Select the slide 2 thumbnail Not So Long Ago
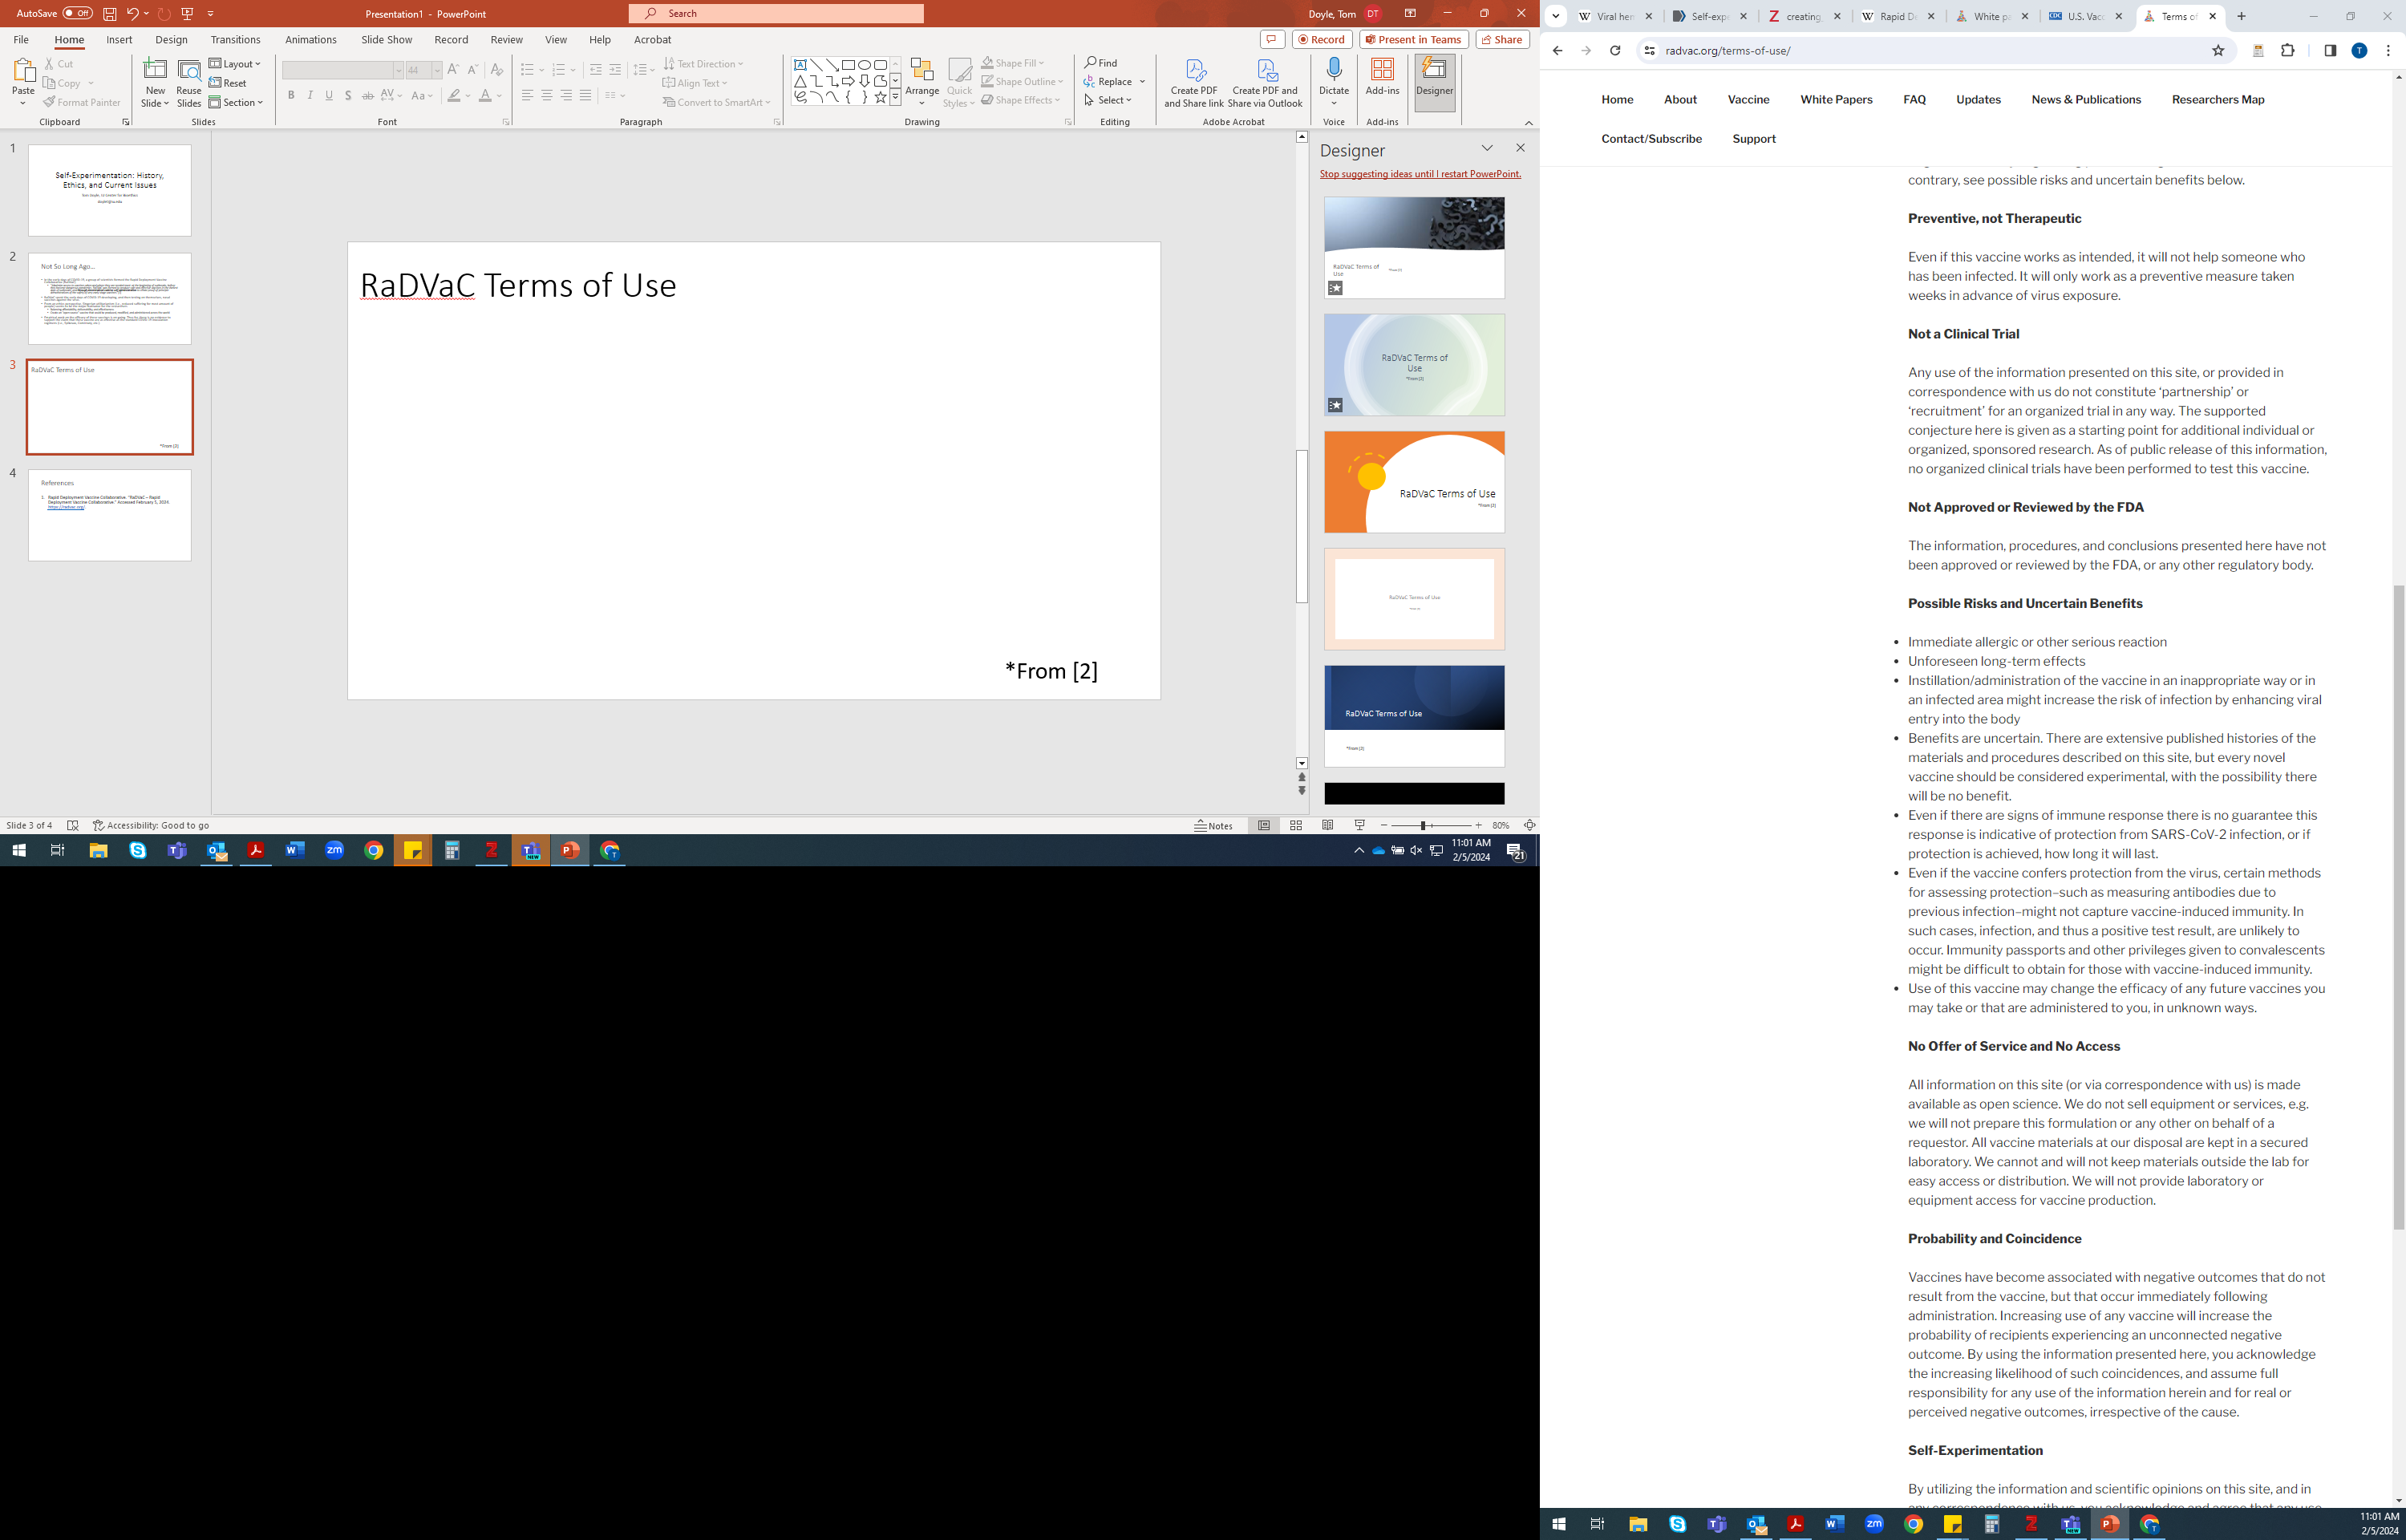 [x=110, y=299]
